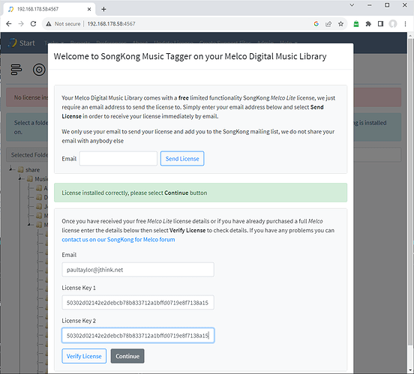This screenshot has width=414, height=374.
Task: Click the circular target icon on the background page
Action: pyautogui.click(x=39, y=70)
